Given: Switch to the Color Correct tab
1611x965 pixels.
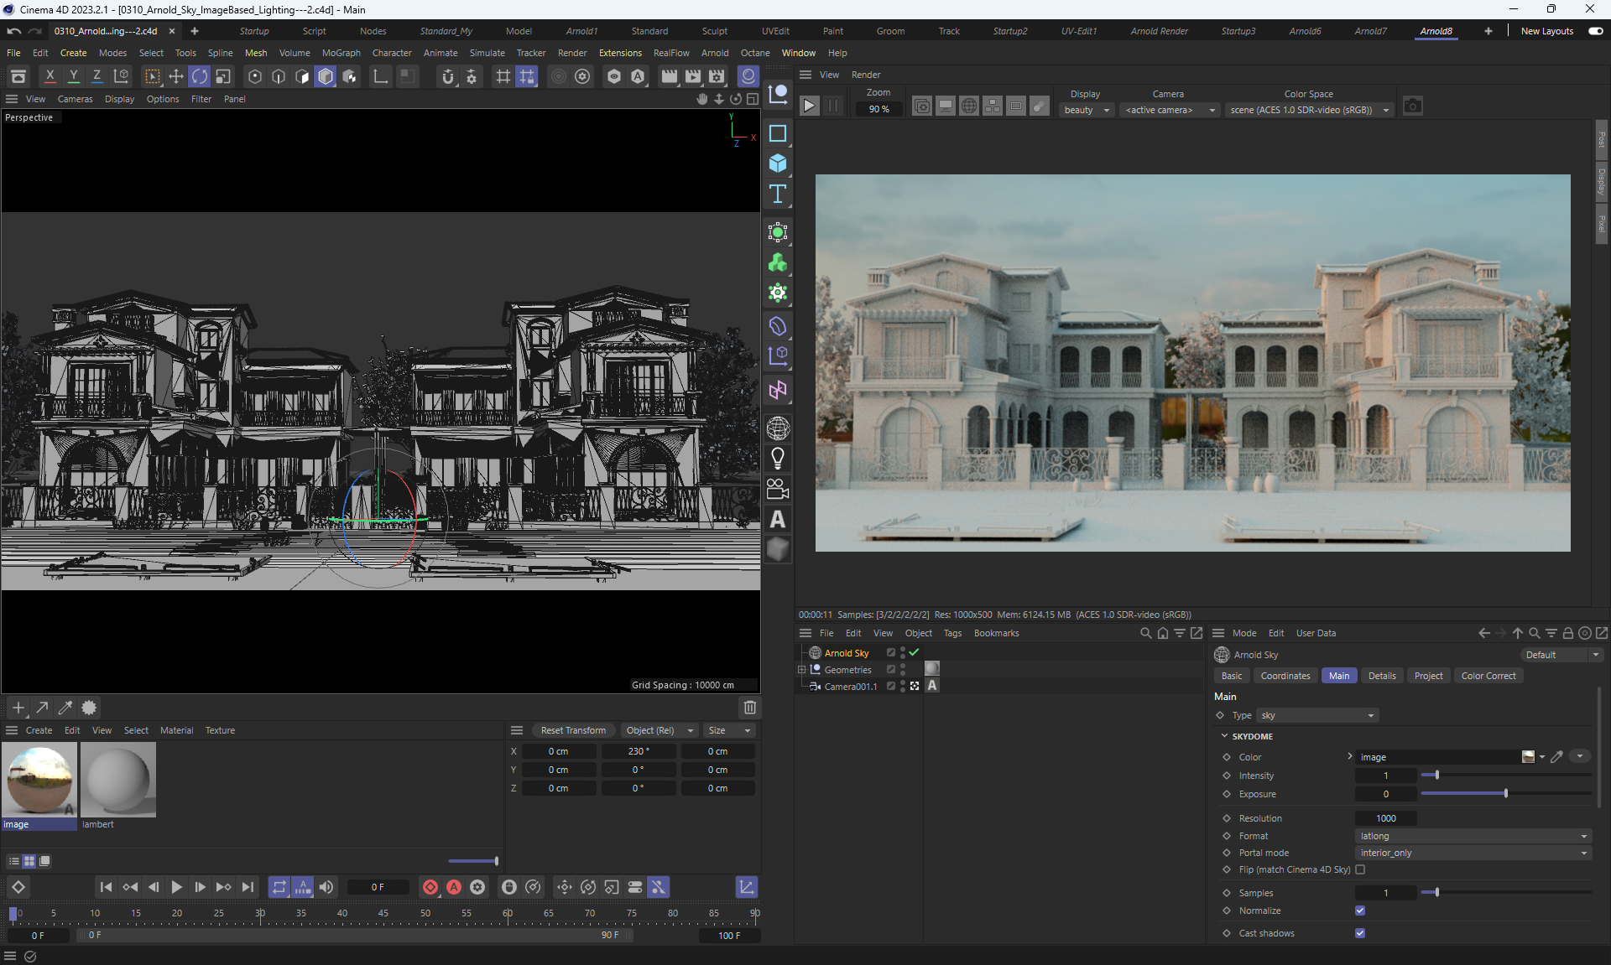Looking at the screenshot, I should coord(1488,676).
